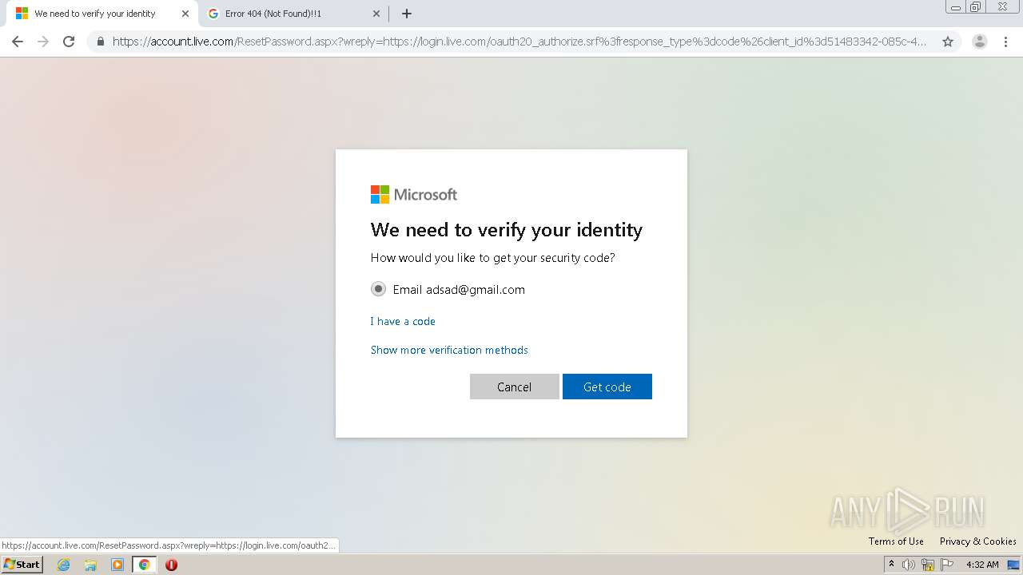Open a new tab with the plus icon
1023x575 pixels.
click(407, 14)
